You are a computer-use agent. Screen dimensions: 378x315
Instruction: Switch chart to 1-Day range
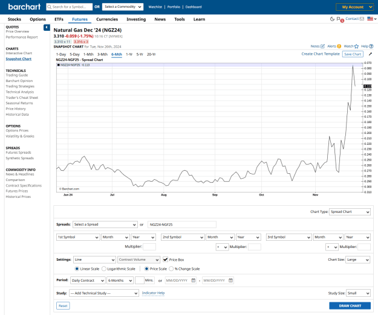(61, 54)
